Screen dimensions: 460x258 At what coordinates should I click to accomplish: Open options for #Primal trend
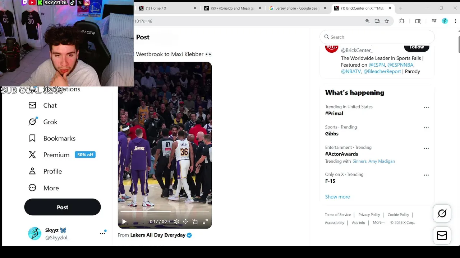tap(426, 107)
